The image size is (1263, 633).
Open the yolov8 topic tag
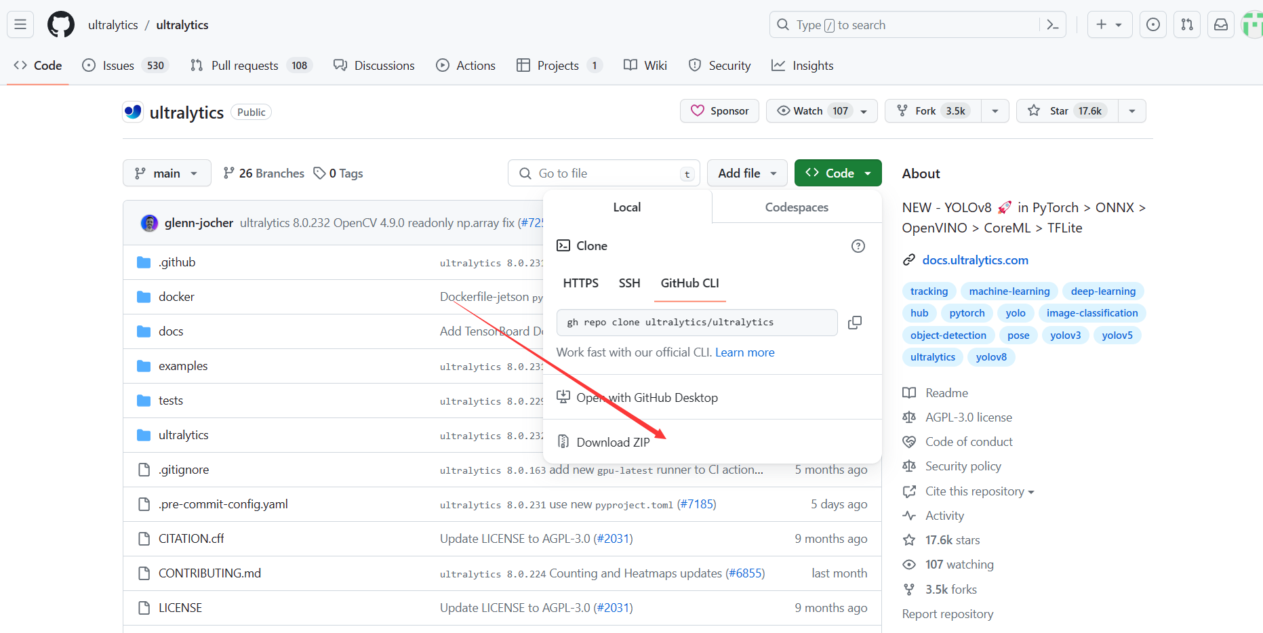991,357
